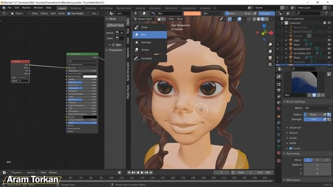
Task: Select wireframe viewport shading icon
Action: pyautogui.click(x=254, y=19)
